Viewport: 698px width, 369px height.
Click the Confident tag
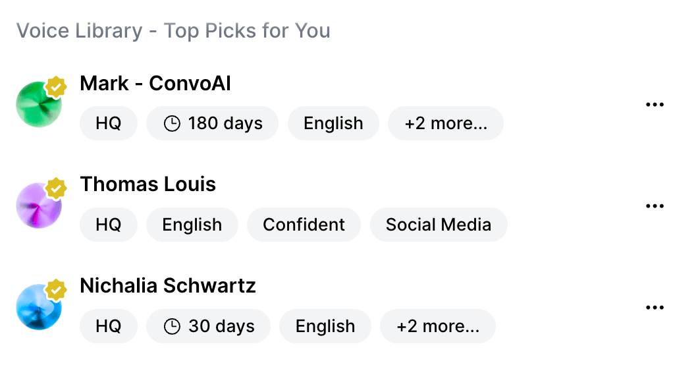(x=304, y=225)
